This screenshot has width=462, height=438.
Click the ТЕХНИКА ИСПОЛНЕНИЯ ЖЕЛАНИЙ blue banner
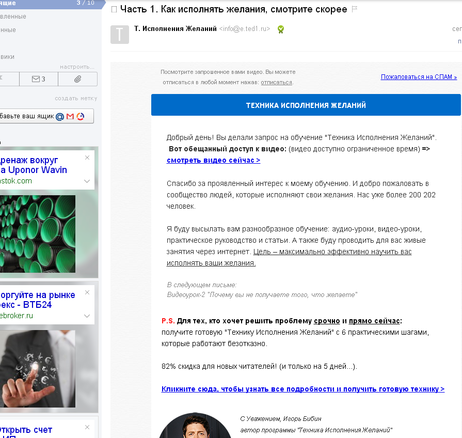tap(306, 105)
